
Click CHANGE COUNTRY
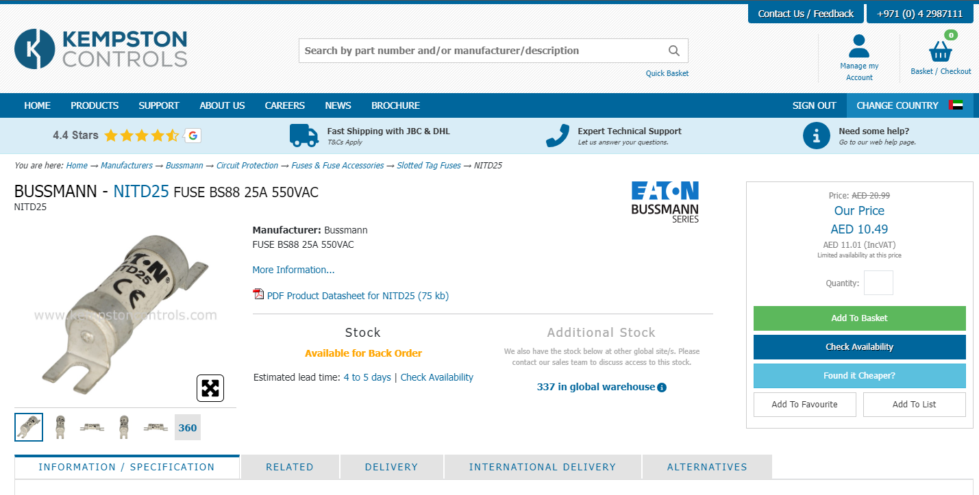[897, 105]
